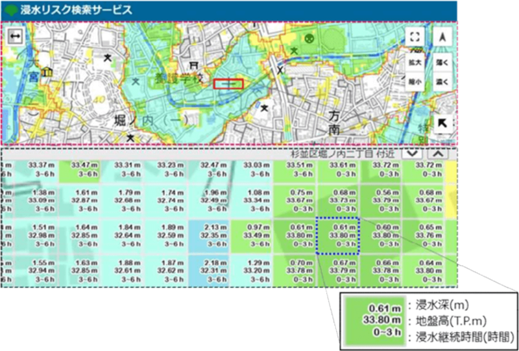Select the cell with 0.67 m depth
This screenshot has width=519, height=351.
click(337, 271)
